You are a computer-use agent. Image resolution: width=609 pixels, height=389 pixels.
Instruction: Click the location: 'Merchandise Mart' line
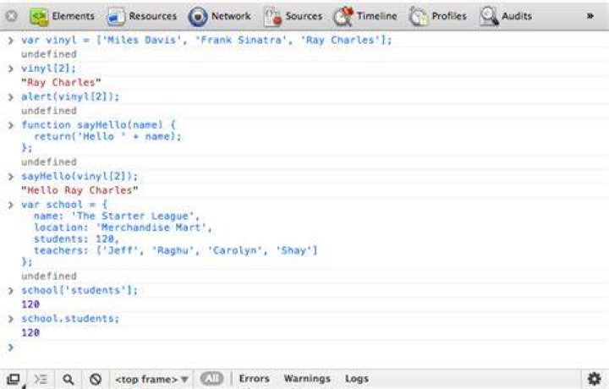coord(123,227)
